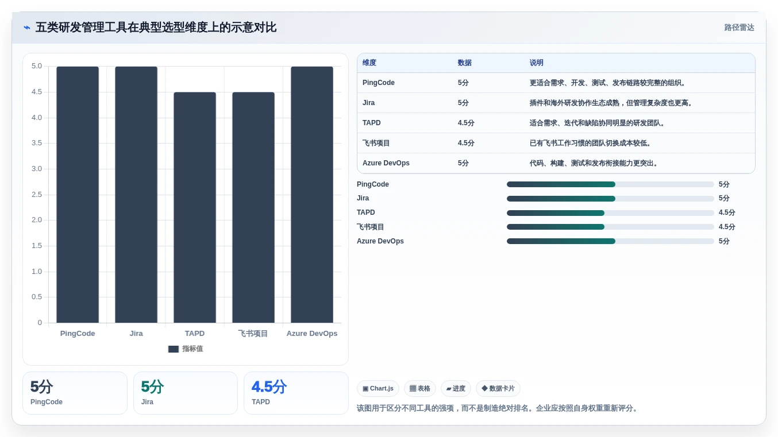Click the lightning icon beside the title
Viewport: 778px width, 437px height.
pyautogui.click(x=27, y=28)
